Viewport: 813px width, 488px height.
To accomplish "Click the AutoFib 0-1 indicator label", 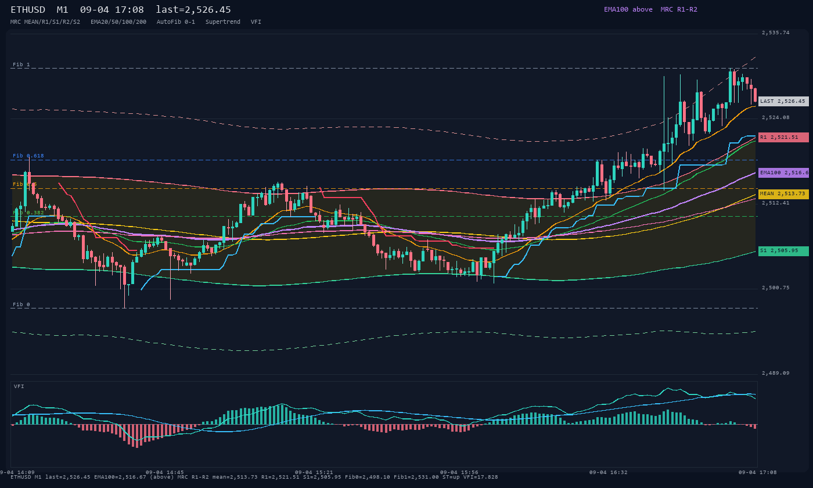I will click(176, 21).
